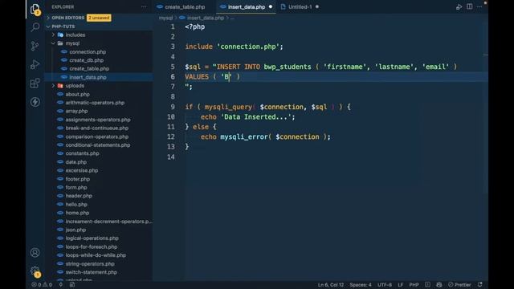Image resolution: width=514 pixels, height=289 pixels.
Task: Click the LF end-of-line indicator
Action: pos(400,284)
